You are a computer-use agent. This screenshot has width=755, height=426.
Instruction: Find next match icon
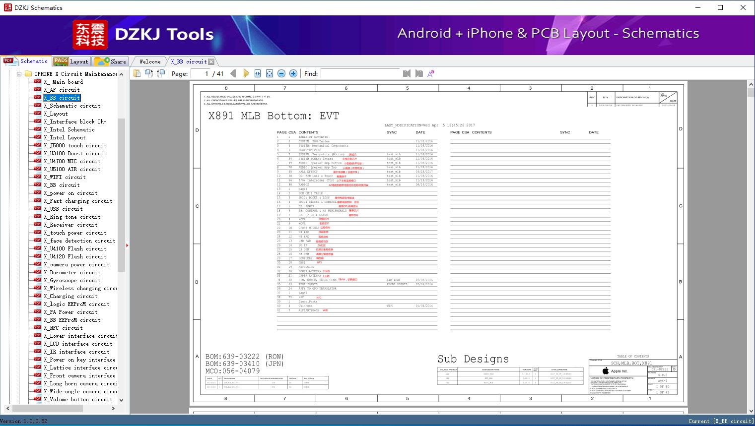pyautogui.click(x=419, y=73)
